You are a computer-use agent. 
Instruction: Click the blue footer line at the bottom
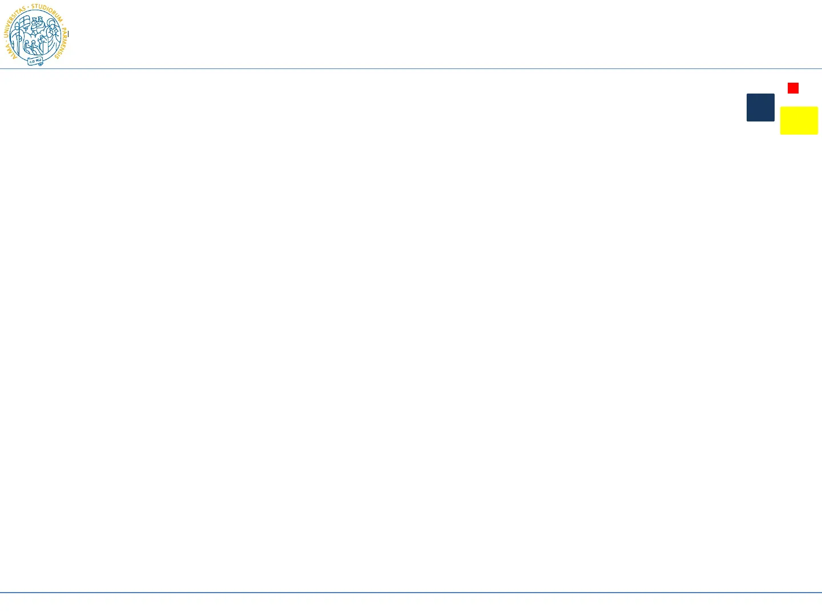click(411, 593)
